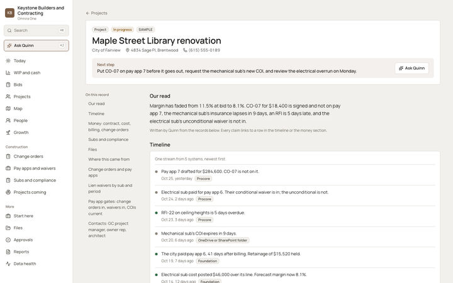The height and width of the screenshot is (283, 453).
Task: Open Ask Quinn in the sidebar
Action: (36, 45)
